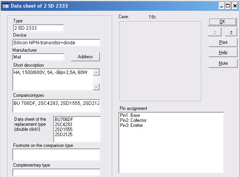Select 2SD2125 in replacement list
Viewport: 240px width, 177px height.
pyautogui.click(x=64, y=135)
